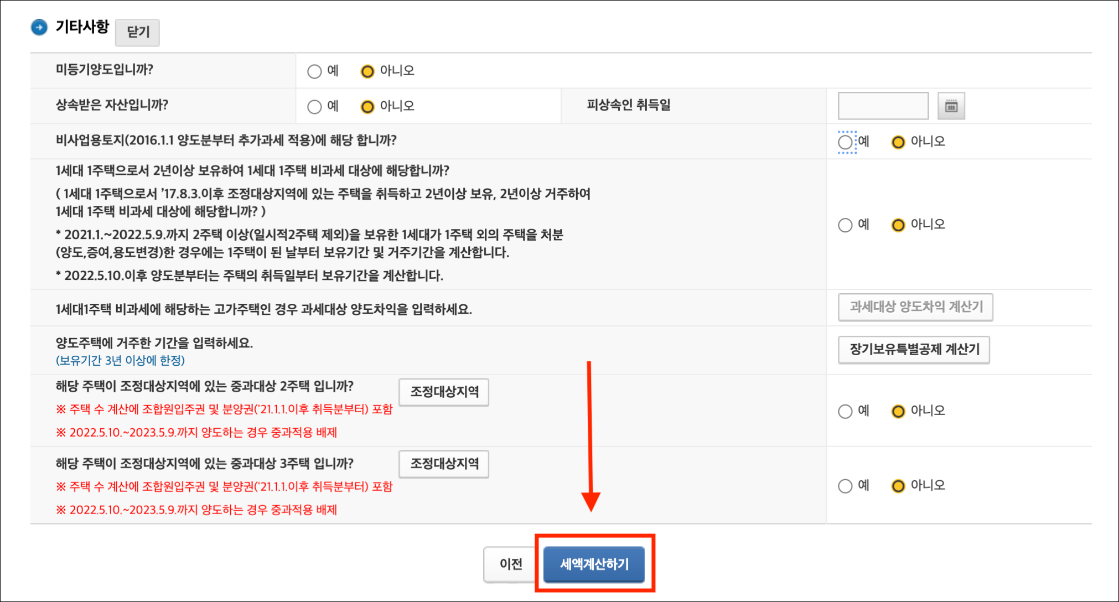Click the calendar icon beside 피상속인 취득일
The height and width of the screenshot is (602, 1119).
click(952, 105)
